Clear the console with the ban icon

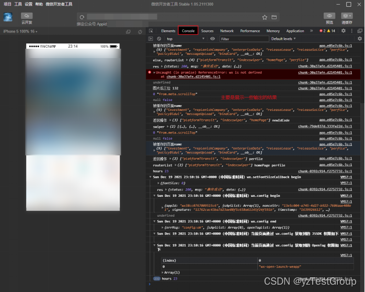click(159, 39)
